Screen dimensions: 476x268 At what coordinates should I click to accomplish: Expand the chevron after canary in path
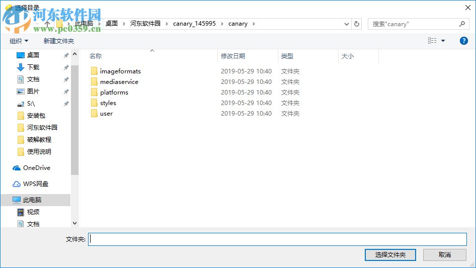click(x=254, y=24)
